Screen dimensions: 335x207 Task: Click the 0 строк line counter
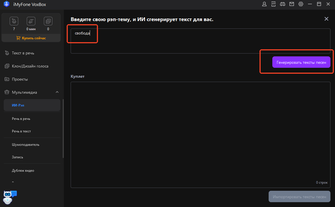coord(322,183)
